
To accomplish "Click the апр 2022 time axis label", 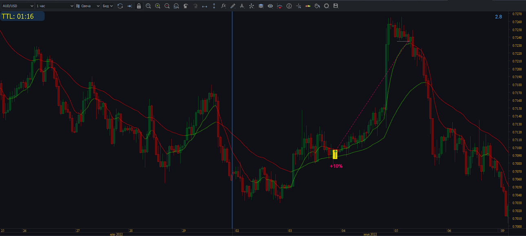I will pyautogui.click(x=117, y=234).
